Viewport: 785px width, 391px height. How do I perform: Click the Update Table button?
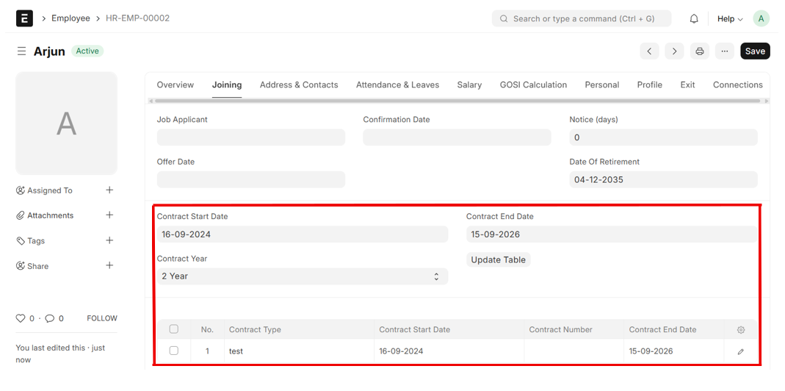point(498,259)
